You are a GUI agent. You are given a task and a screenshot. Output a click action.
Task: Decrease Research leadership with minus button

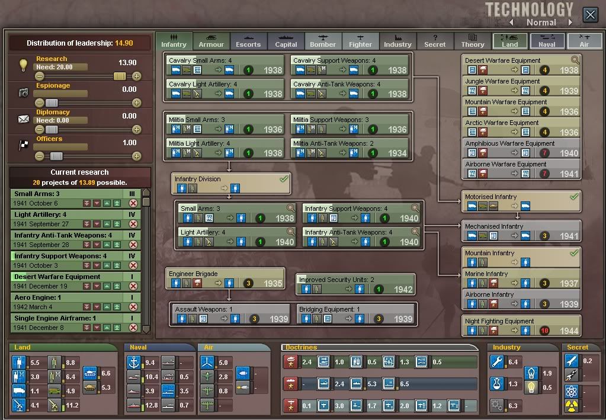click(39, 76)
